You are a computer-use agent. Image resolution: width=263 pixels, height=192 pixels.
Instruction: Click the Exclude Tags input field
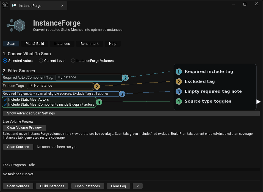click(x=60, y=86)
